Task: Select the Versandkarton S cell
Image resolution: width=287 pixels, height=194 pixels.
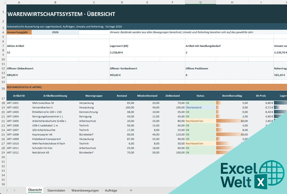Action: pyautogui.click(x=55, y=108)
